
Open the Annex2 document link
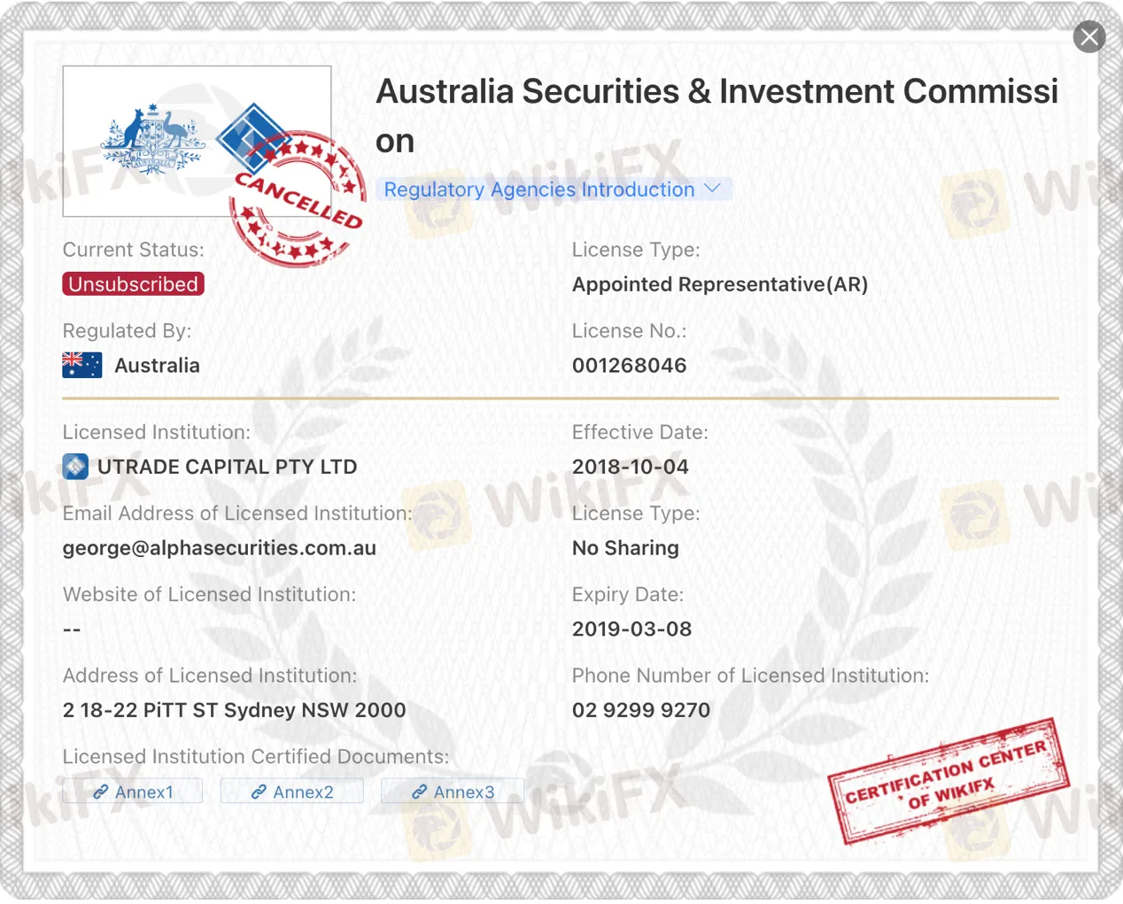292,792
